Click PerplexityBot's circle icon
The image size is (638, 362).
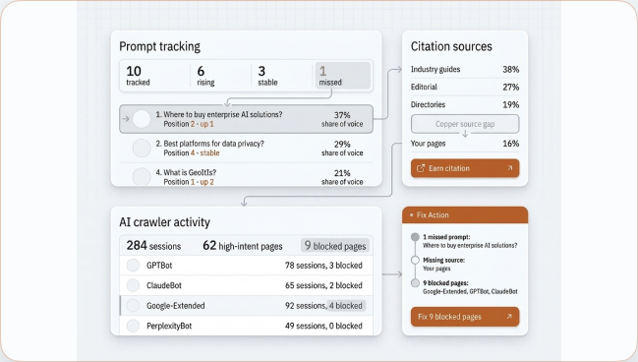click(133, 326)
